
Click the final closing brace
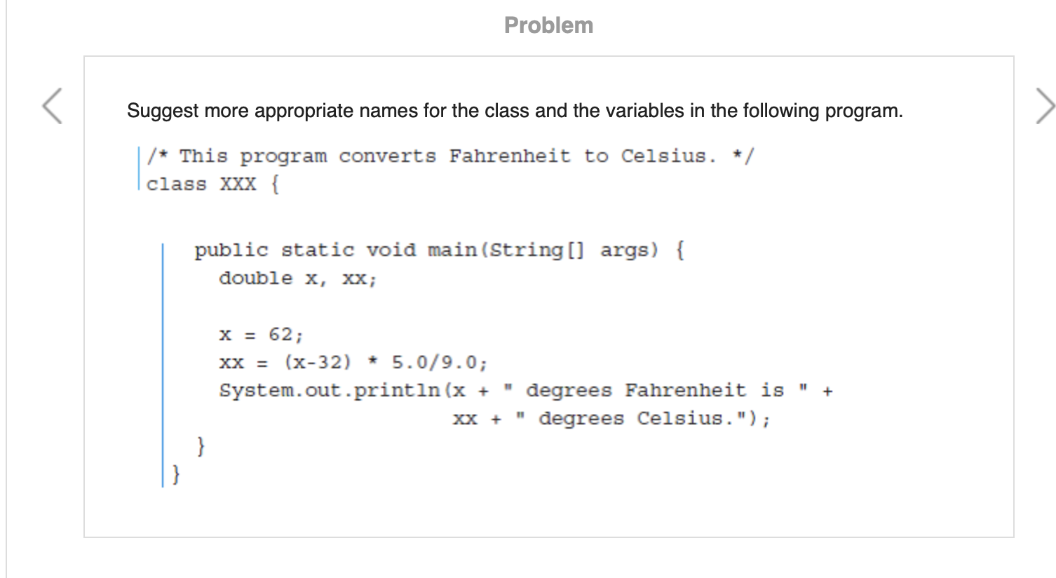click(x=174, y=474)
